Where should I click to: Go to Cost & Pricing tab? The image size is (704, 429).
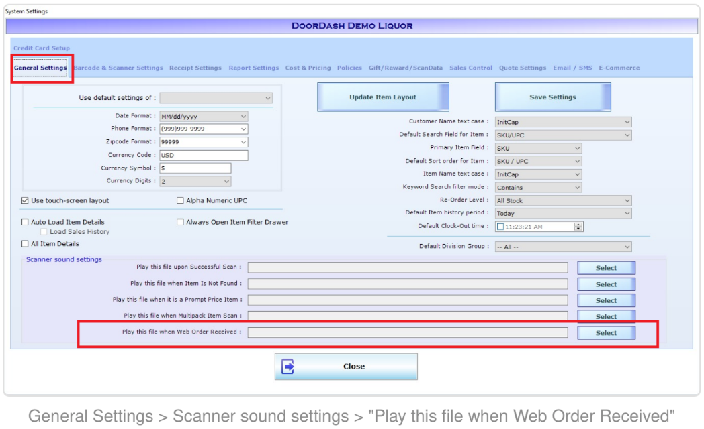point(308,68)
